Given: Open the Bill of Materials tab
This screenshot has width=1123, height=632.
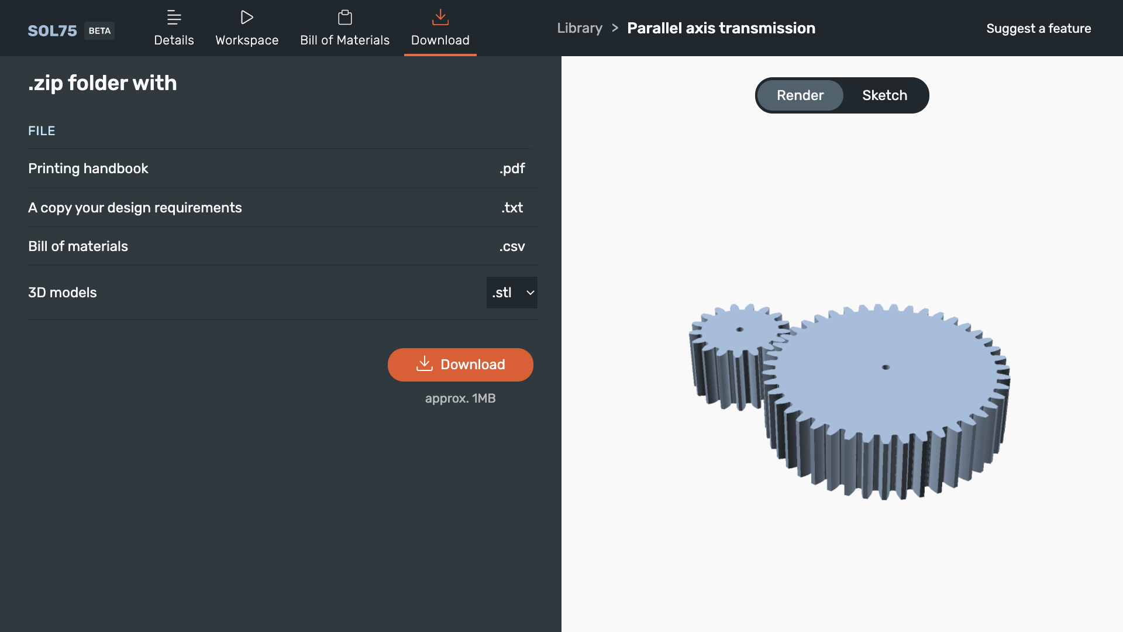Looking at the screenshot, I should [345, 28].
